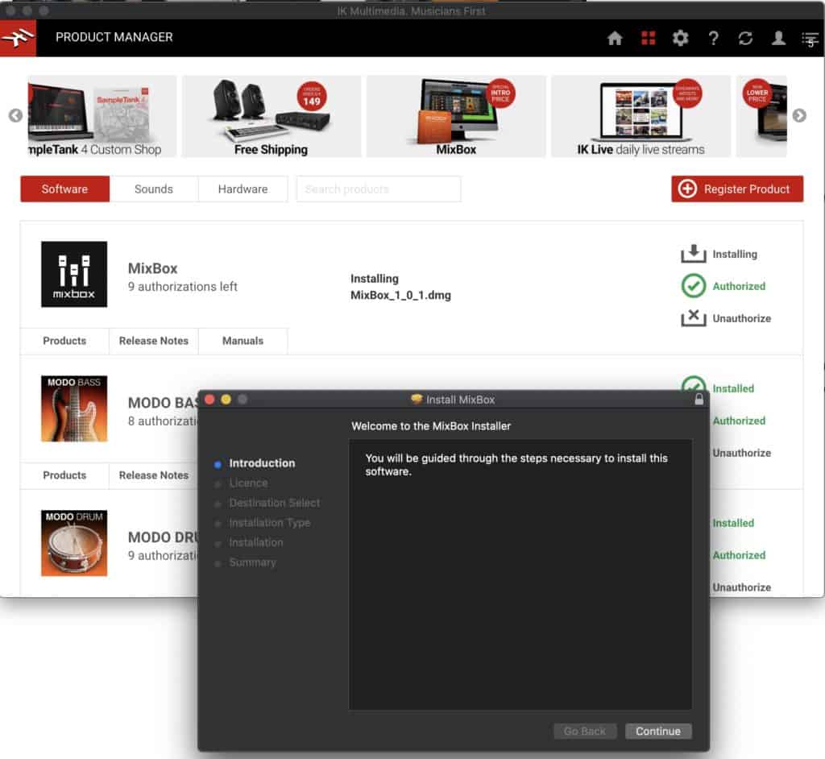Click the IK Multimedia logo icon

click(x=18, y=38)
